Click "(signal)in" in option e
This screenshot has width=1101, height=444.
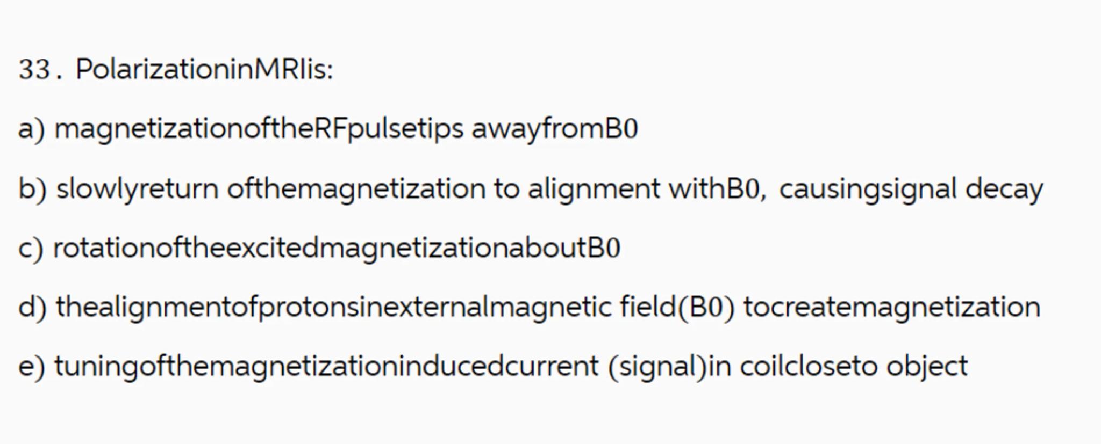(670, 367)
